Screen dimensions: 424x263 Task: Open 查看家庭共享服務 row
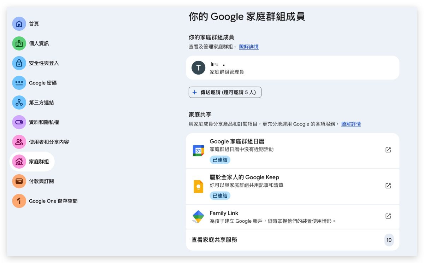293,240
